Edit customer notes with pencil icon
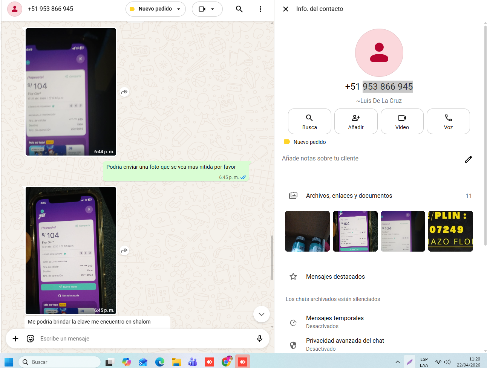This screenshot has height=368, width=487. coord(468,159)
